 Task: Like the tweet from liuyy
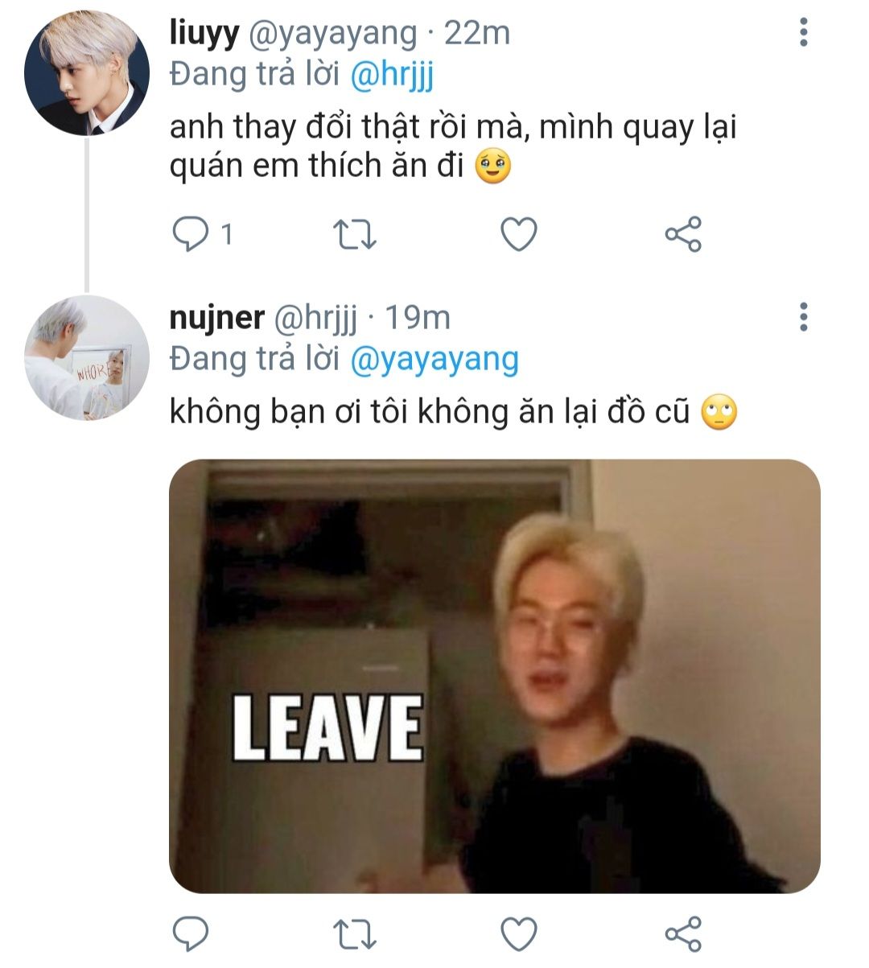coord(518,234)
